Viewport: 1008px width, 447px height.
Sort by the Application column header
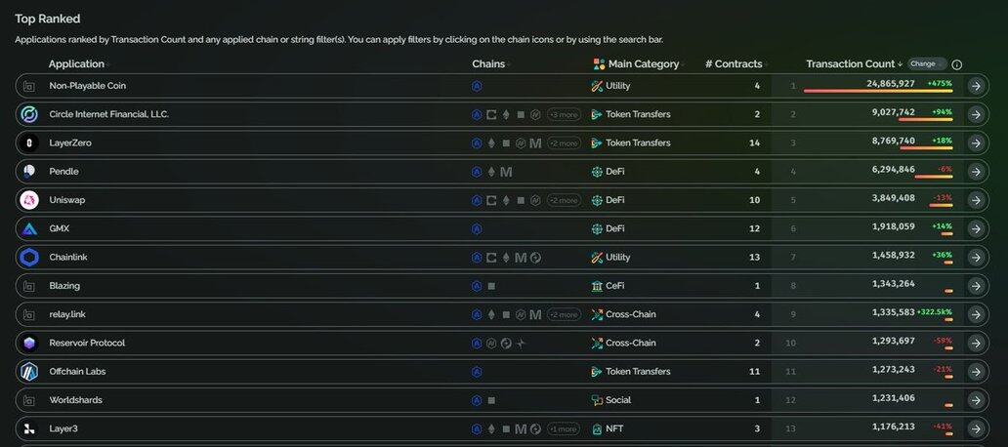click(x=76, y=64)
